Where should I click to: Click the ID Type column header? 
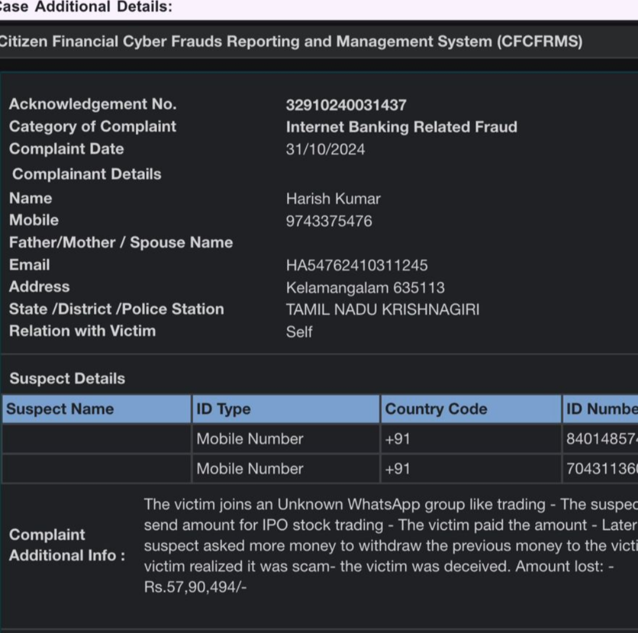(223, 409)
